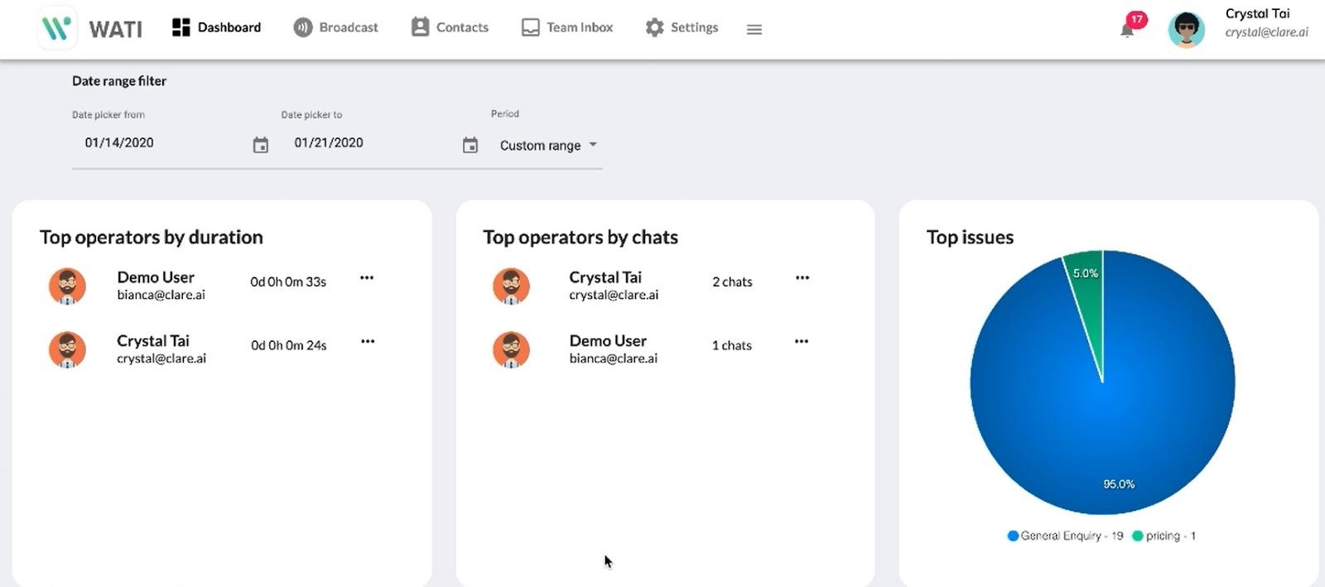Image resolution: width=1325 pixels, height=587 pixels.
Task: Click the crystal@clare.ai account name
Action: pyautogui.click(x=1266, y=32)
